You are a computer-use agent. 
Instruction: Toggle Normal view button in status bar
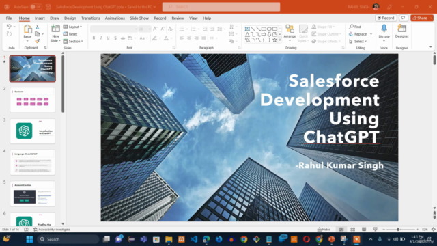tap(341, 230)
